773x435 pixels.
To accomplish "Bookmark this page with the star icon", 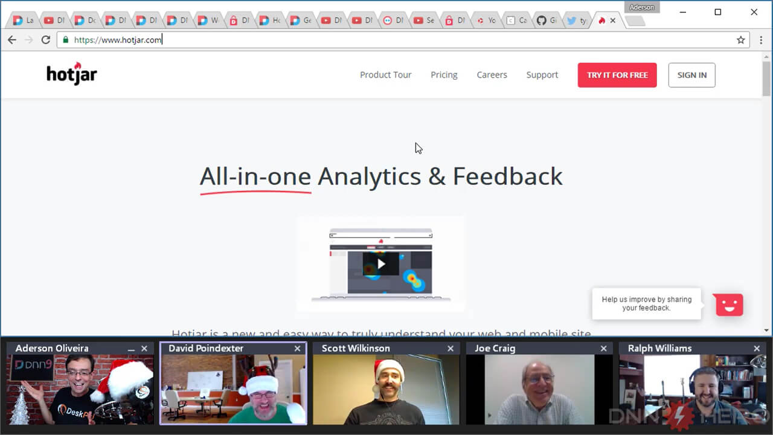I will 741,40.
